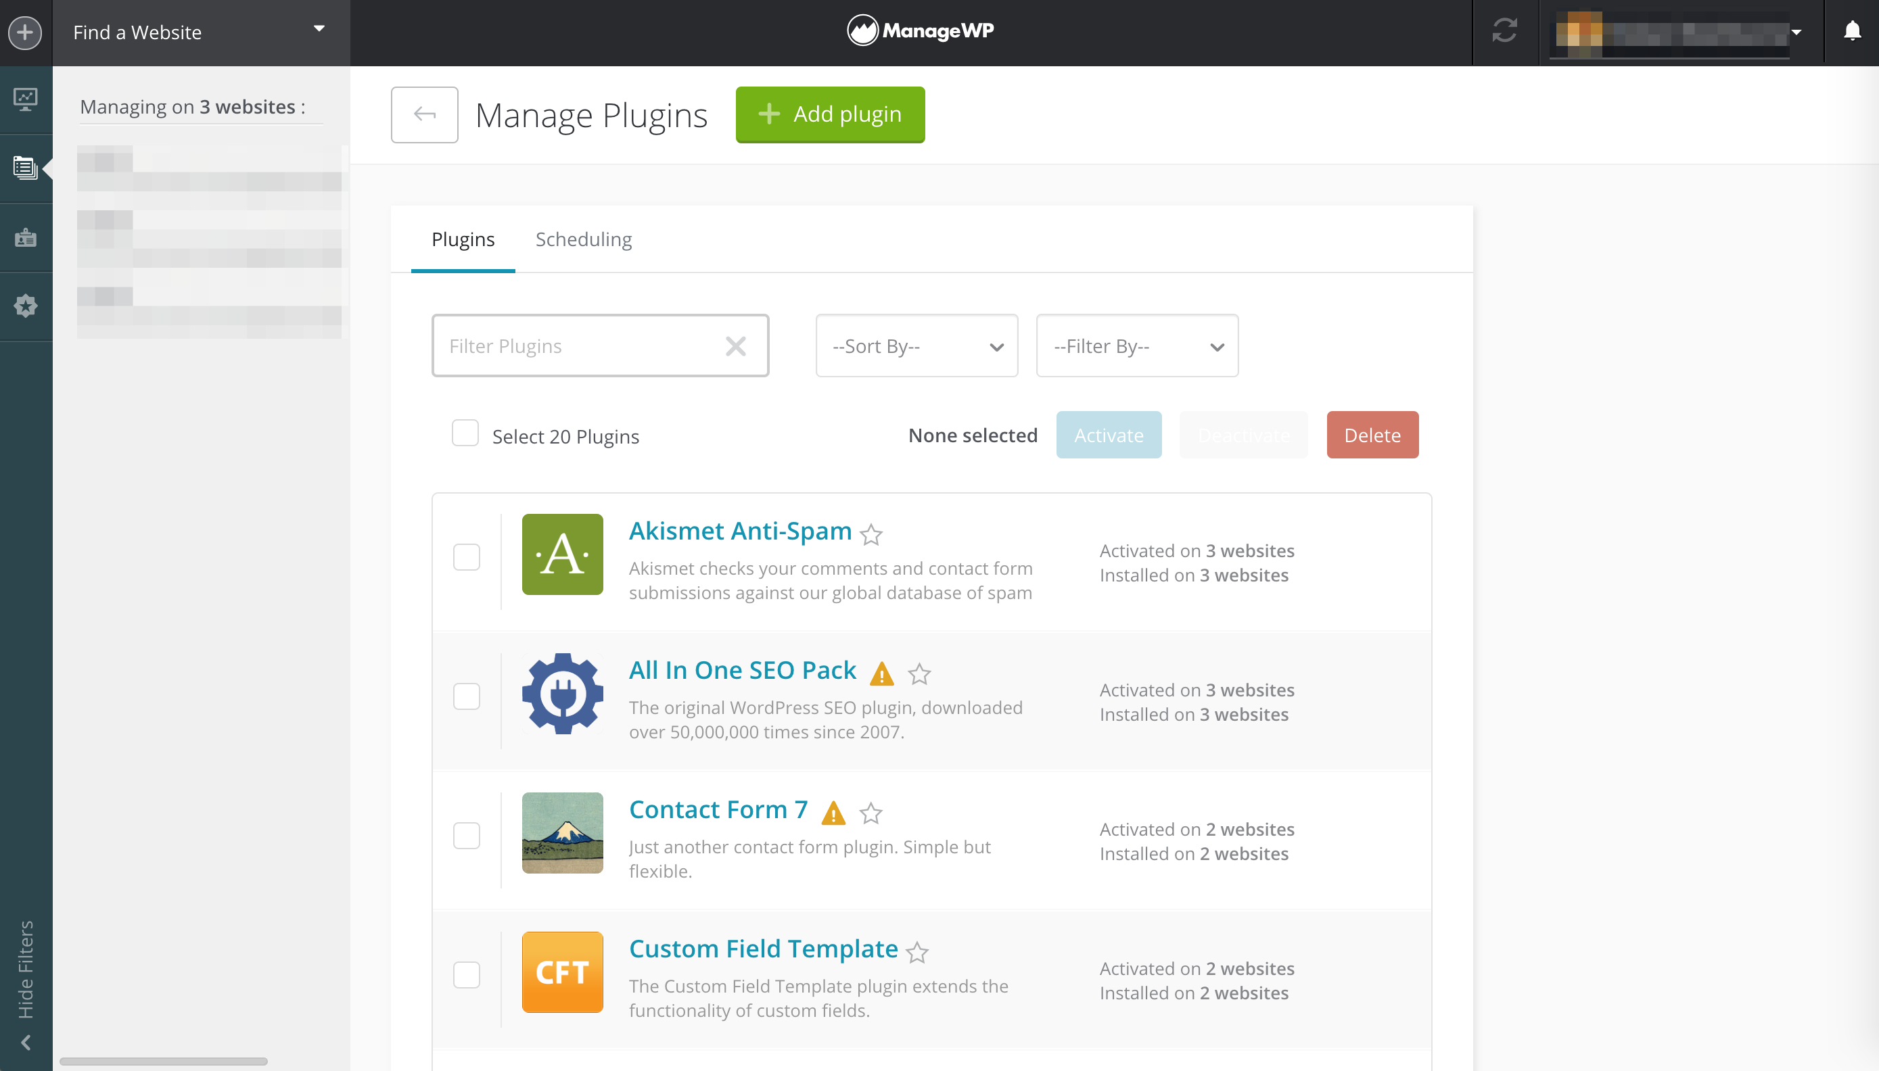Click Contact Form 7 warning icon

[833, 813]
